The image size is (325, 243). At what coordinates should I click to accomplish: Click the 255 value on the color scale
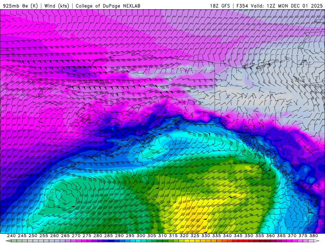tap(43, 236)
